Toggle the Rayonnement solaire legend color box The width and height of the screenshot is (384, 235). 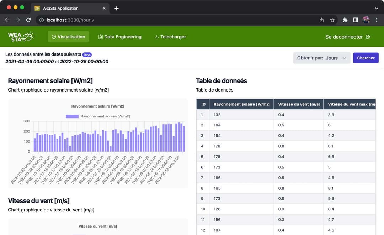tap(72, 116)
